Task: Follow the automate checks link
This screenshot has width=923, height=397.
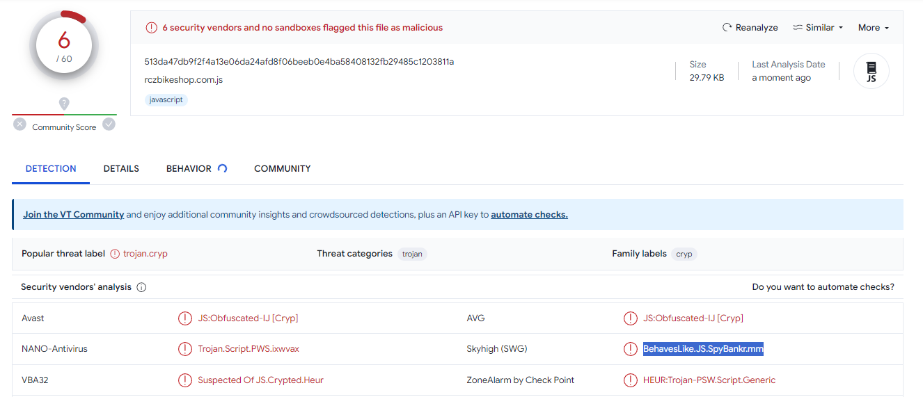Action: pos(529,215)
